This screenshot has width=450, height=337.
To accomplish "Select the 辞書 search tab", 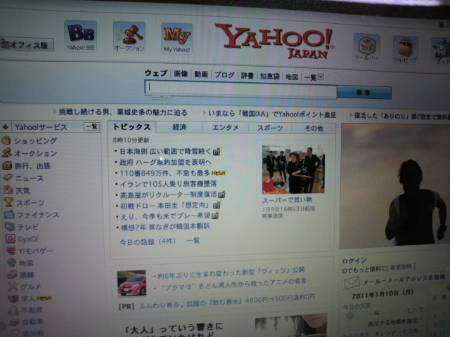I will click(247, 76).
